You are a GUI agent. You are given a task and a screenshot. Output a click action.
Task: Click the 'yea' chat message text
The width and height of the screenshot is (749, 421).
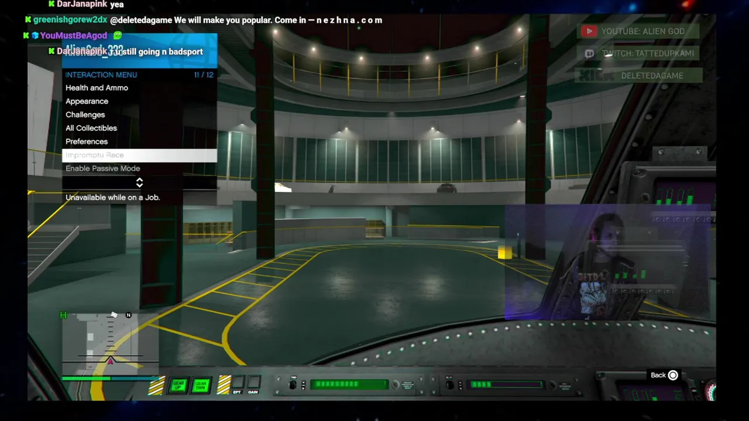point(116,4)
